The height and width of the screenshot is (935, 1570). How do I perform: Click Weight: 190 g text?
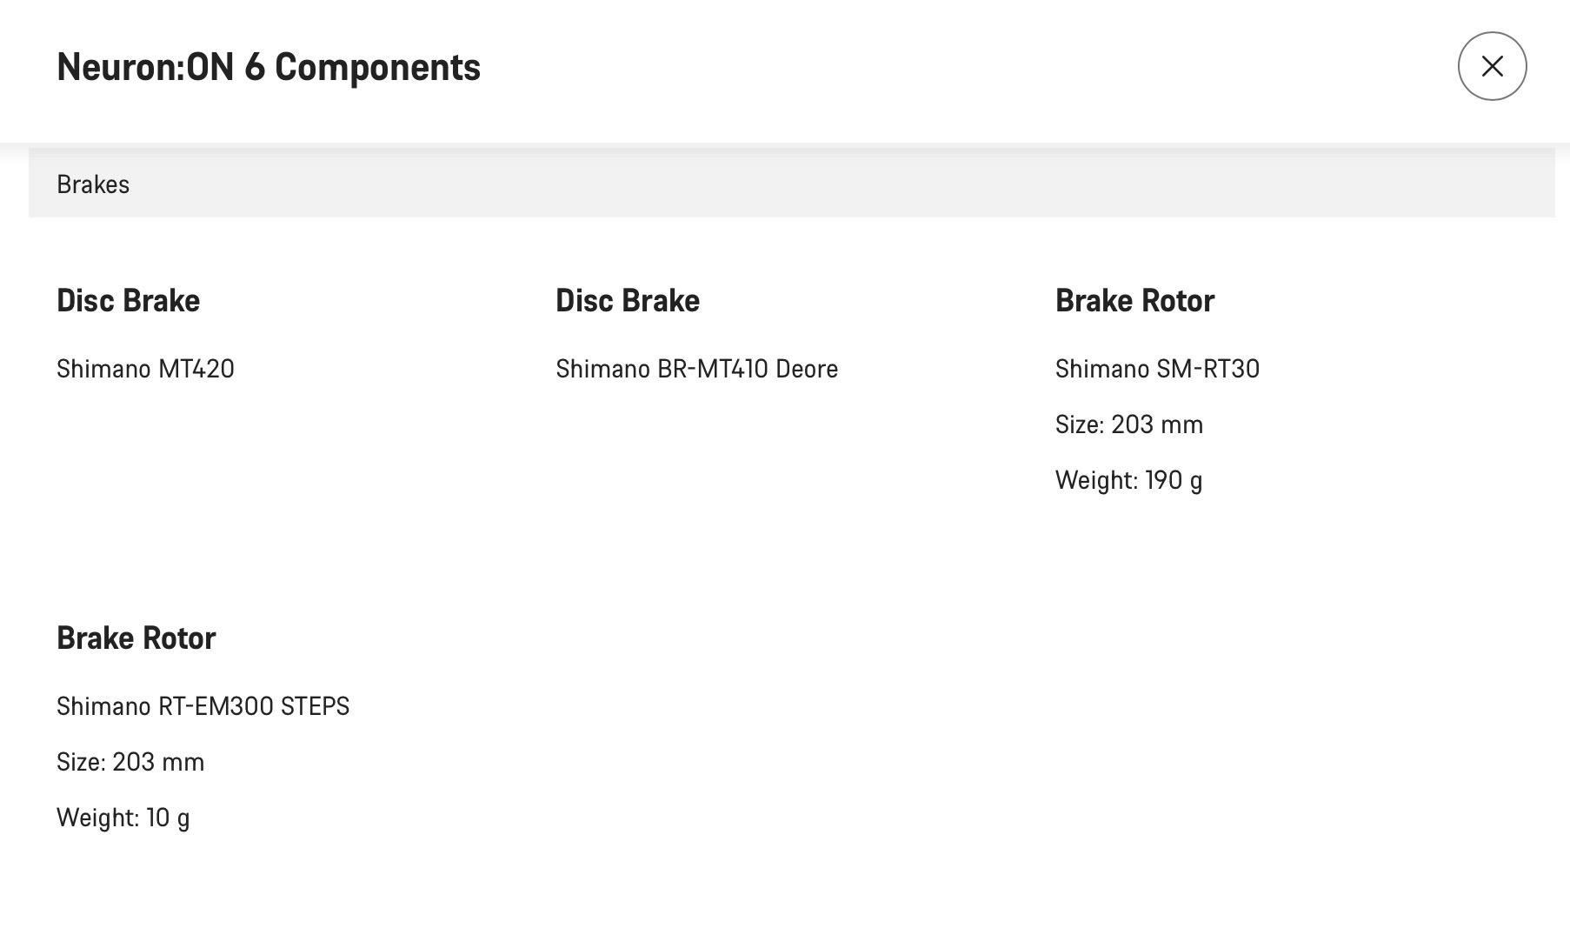[1129, 480]
